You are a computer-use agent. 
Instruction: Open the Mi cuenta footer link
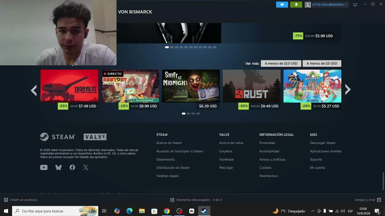coord(317,168)
